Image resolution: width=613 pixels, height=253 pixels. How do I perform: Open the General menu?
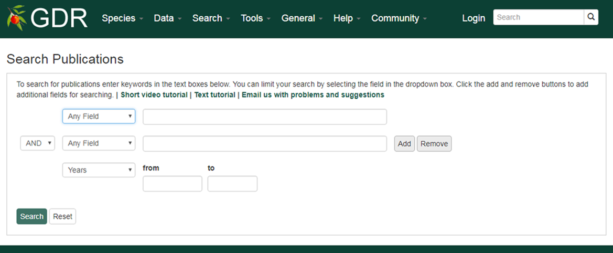click(x=302, y=18)
